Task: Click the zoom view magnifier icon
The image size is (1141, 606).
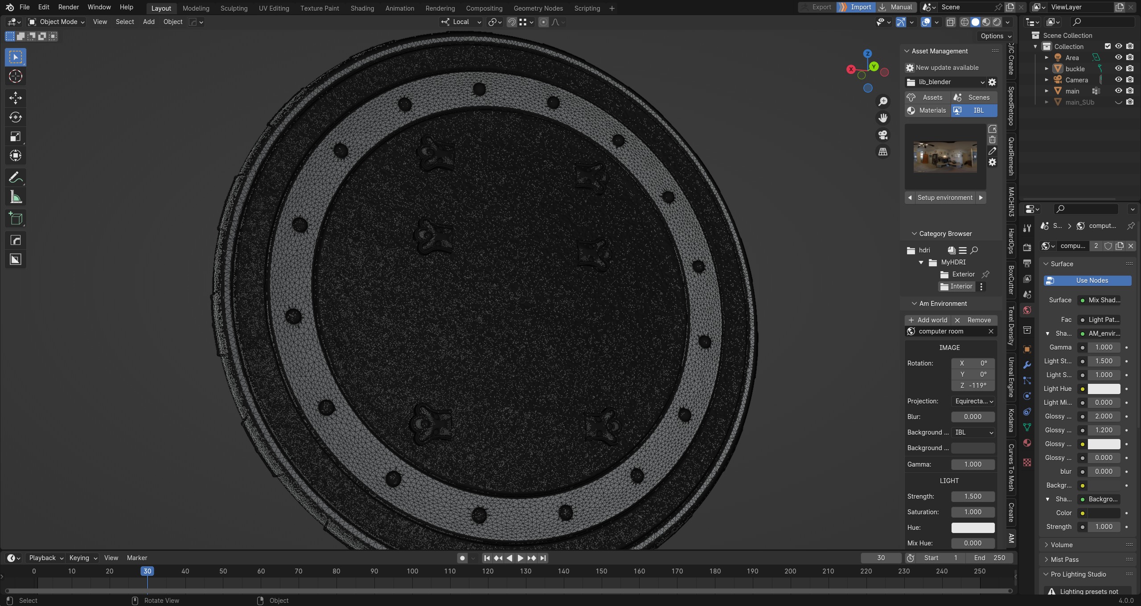Action: click(x=882, y=102)
